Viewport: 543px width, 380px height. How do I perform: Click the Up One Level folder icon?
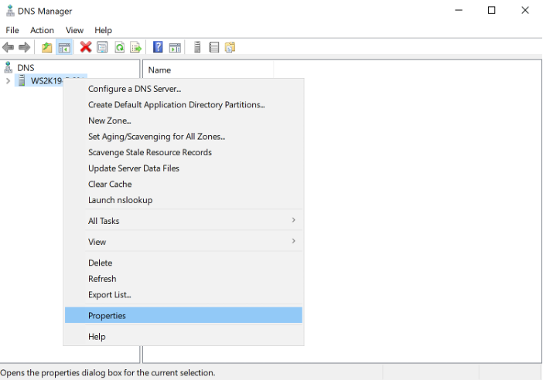coord(47,48)
